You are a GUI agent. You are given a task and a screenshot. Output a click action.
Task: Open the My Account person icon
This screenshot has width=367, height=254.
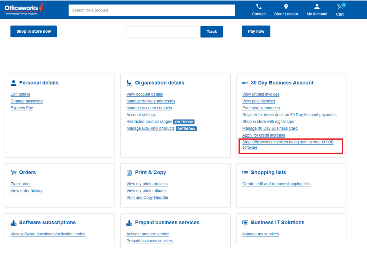pyautogui.click(x=317, y=7)
